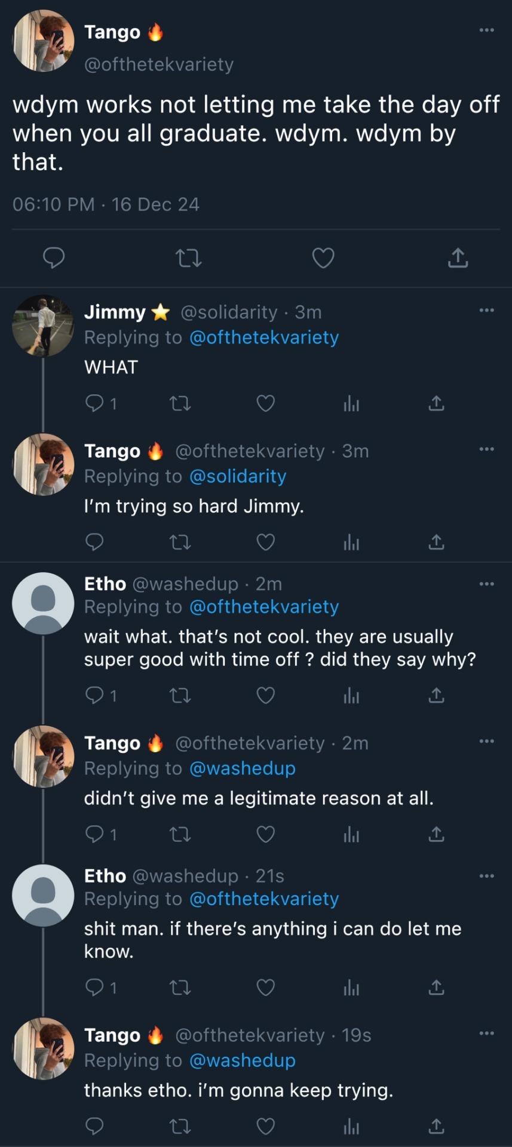
Task: Open @ofthetekvariety mention in Jimmy's reply
Action: (x=264, y=338)
